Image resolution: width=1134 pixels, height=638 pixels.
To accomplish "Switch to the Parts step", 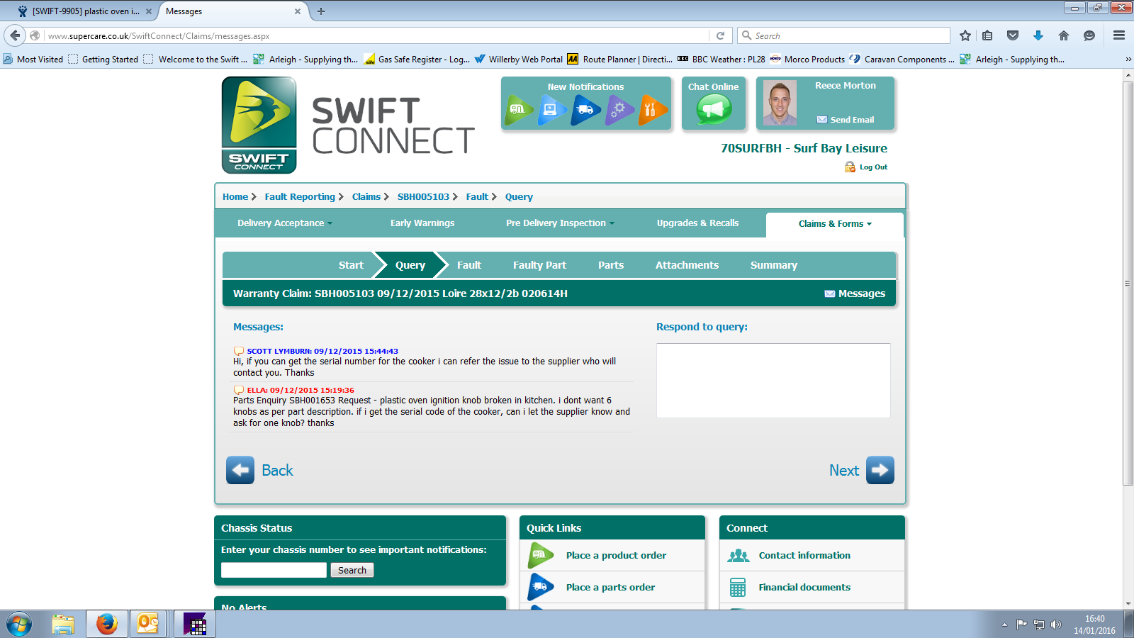I will point(611,265).
